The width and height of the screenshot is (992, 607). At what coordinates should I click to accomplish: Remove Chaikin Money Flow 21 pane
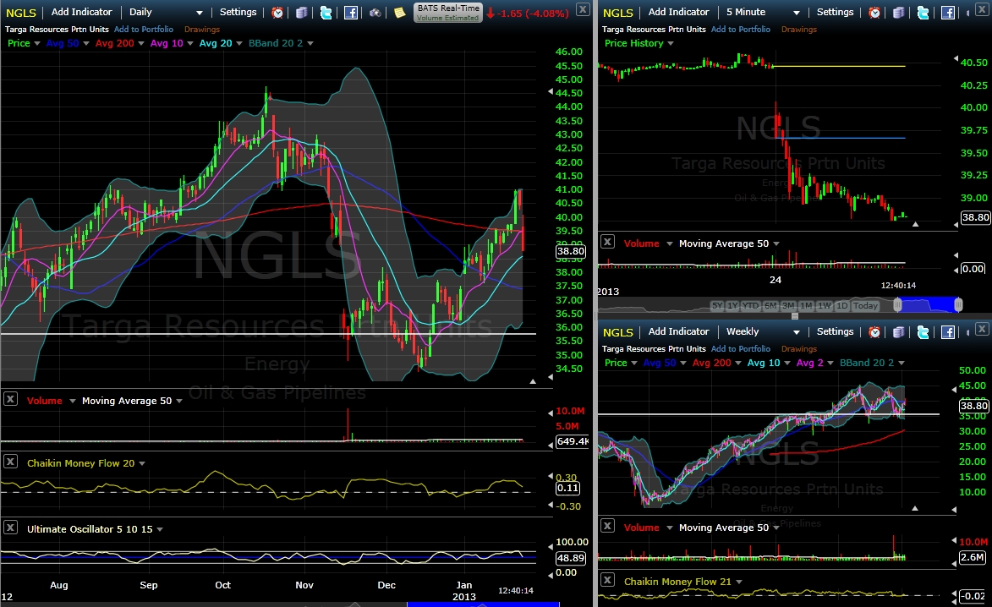click(607, 580)
